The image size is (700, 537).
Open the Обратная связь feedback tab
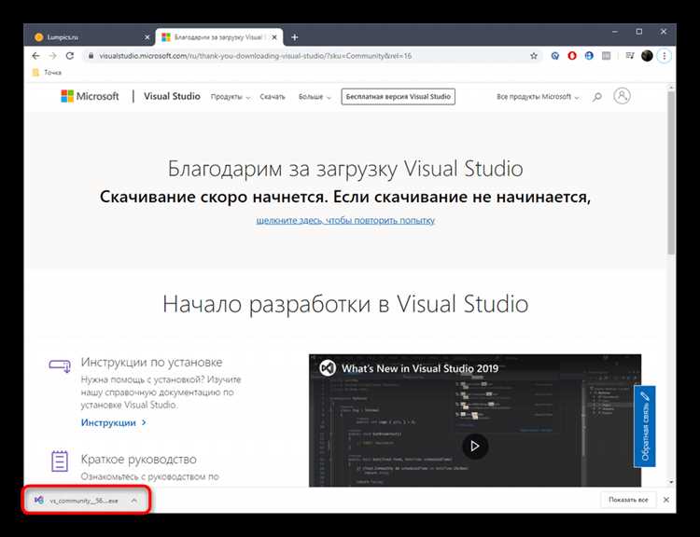coord(645,426)
